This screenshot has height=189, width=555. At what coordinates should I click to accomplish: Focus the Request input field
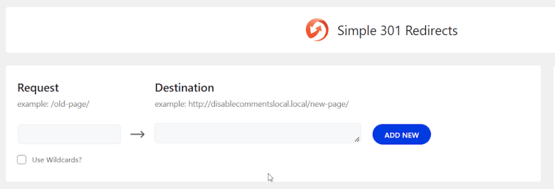coord(69,134)
